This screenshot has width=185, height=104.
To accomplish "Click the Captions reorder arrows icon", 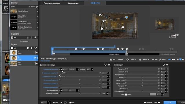I will point(32,38).
